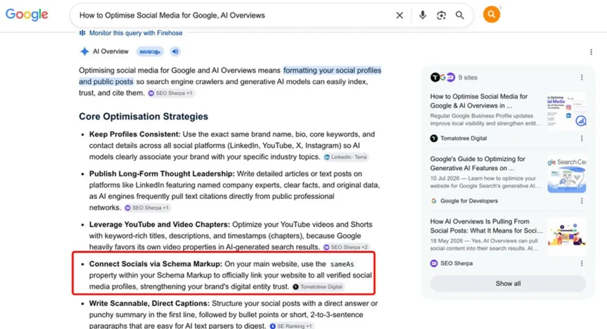Screen dimensions: 607x329
Task: Open the Tomatotree Digital citation chip in the Schema Markup bullet
Action: pyautogui.click(x=318, y=287)
